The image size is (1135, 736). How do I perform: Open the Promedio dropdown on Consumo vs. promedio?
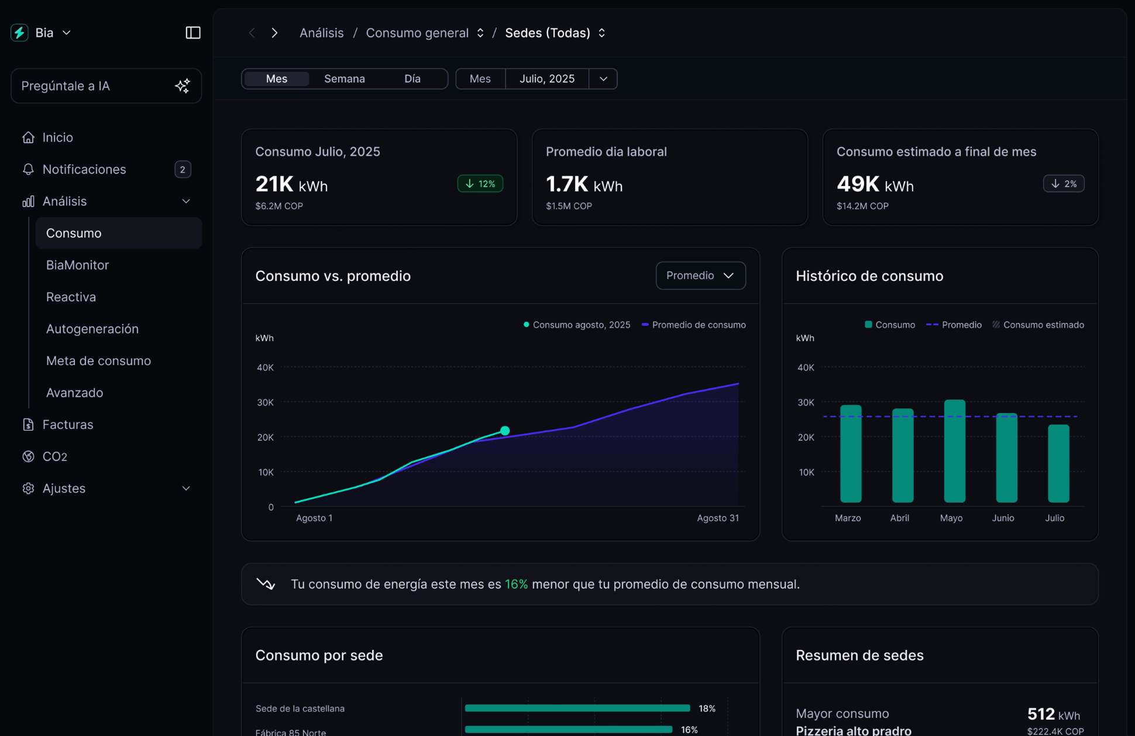point(700,276)
